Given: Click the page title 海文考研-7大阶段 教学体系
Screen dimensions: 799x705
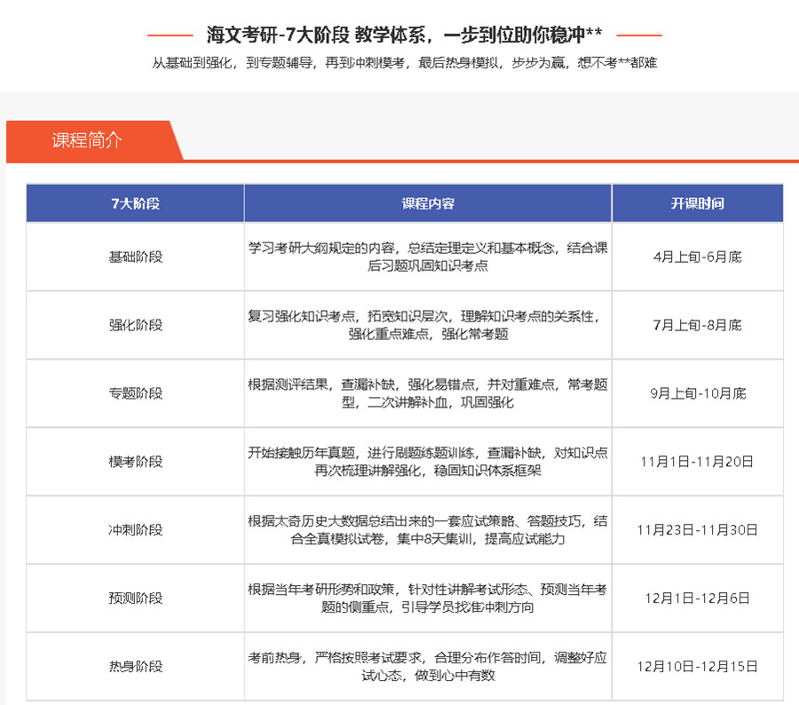Looking at the screenshot, I should coord(399,37).
